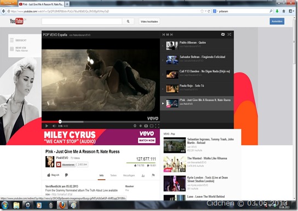Image resolution: width=298 pixels, height=211 pixels.
Task: Click The Wanted video thumbnail
Action: [x=174, y=164]
